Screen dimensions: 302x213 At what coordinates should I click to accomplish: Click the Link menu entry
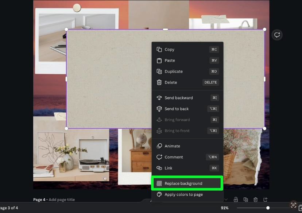tap(169, 168)
